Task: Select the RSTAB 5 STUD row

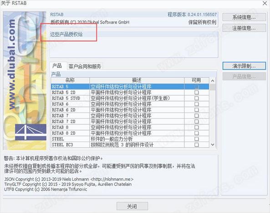Action: click(x=130, y=98)
